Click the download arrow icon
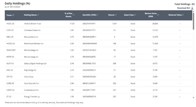 pos(192,8)
